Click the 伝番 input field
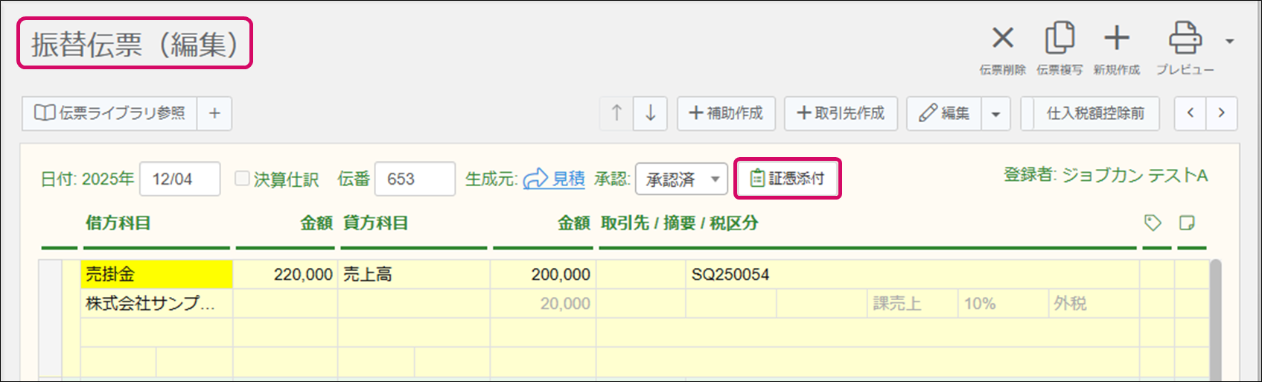 pyautogui.click(x=414, y=179)
